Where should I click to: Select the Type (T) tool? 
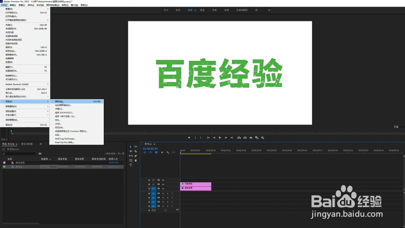pyautogui.click(x=131, y=165)
